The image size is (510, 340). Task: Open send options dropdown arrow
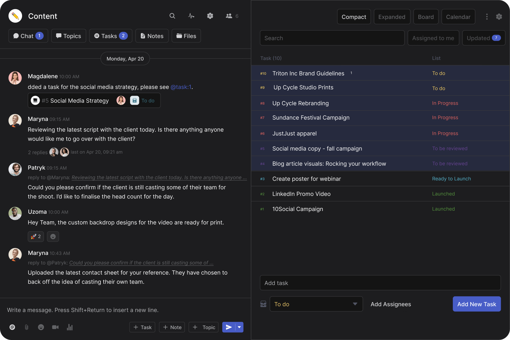point(239,327)
